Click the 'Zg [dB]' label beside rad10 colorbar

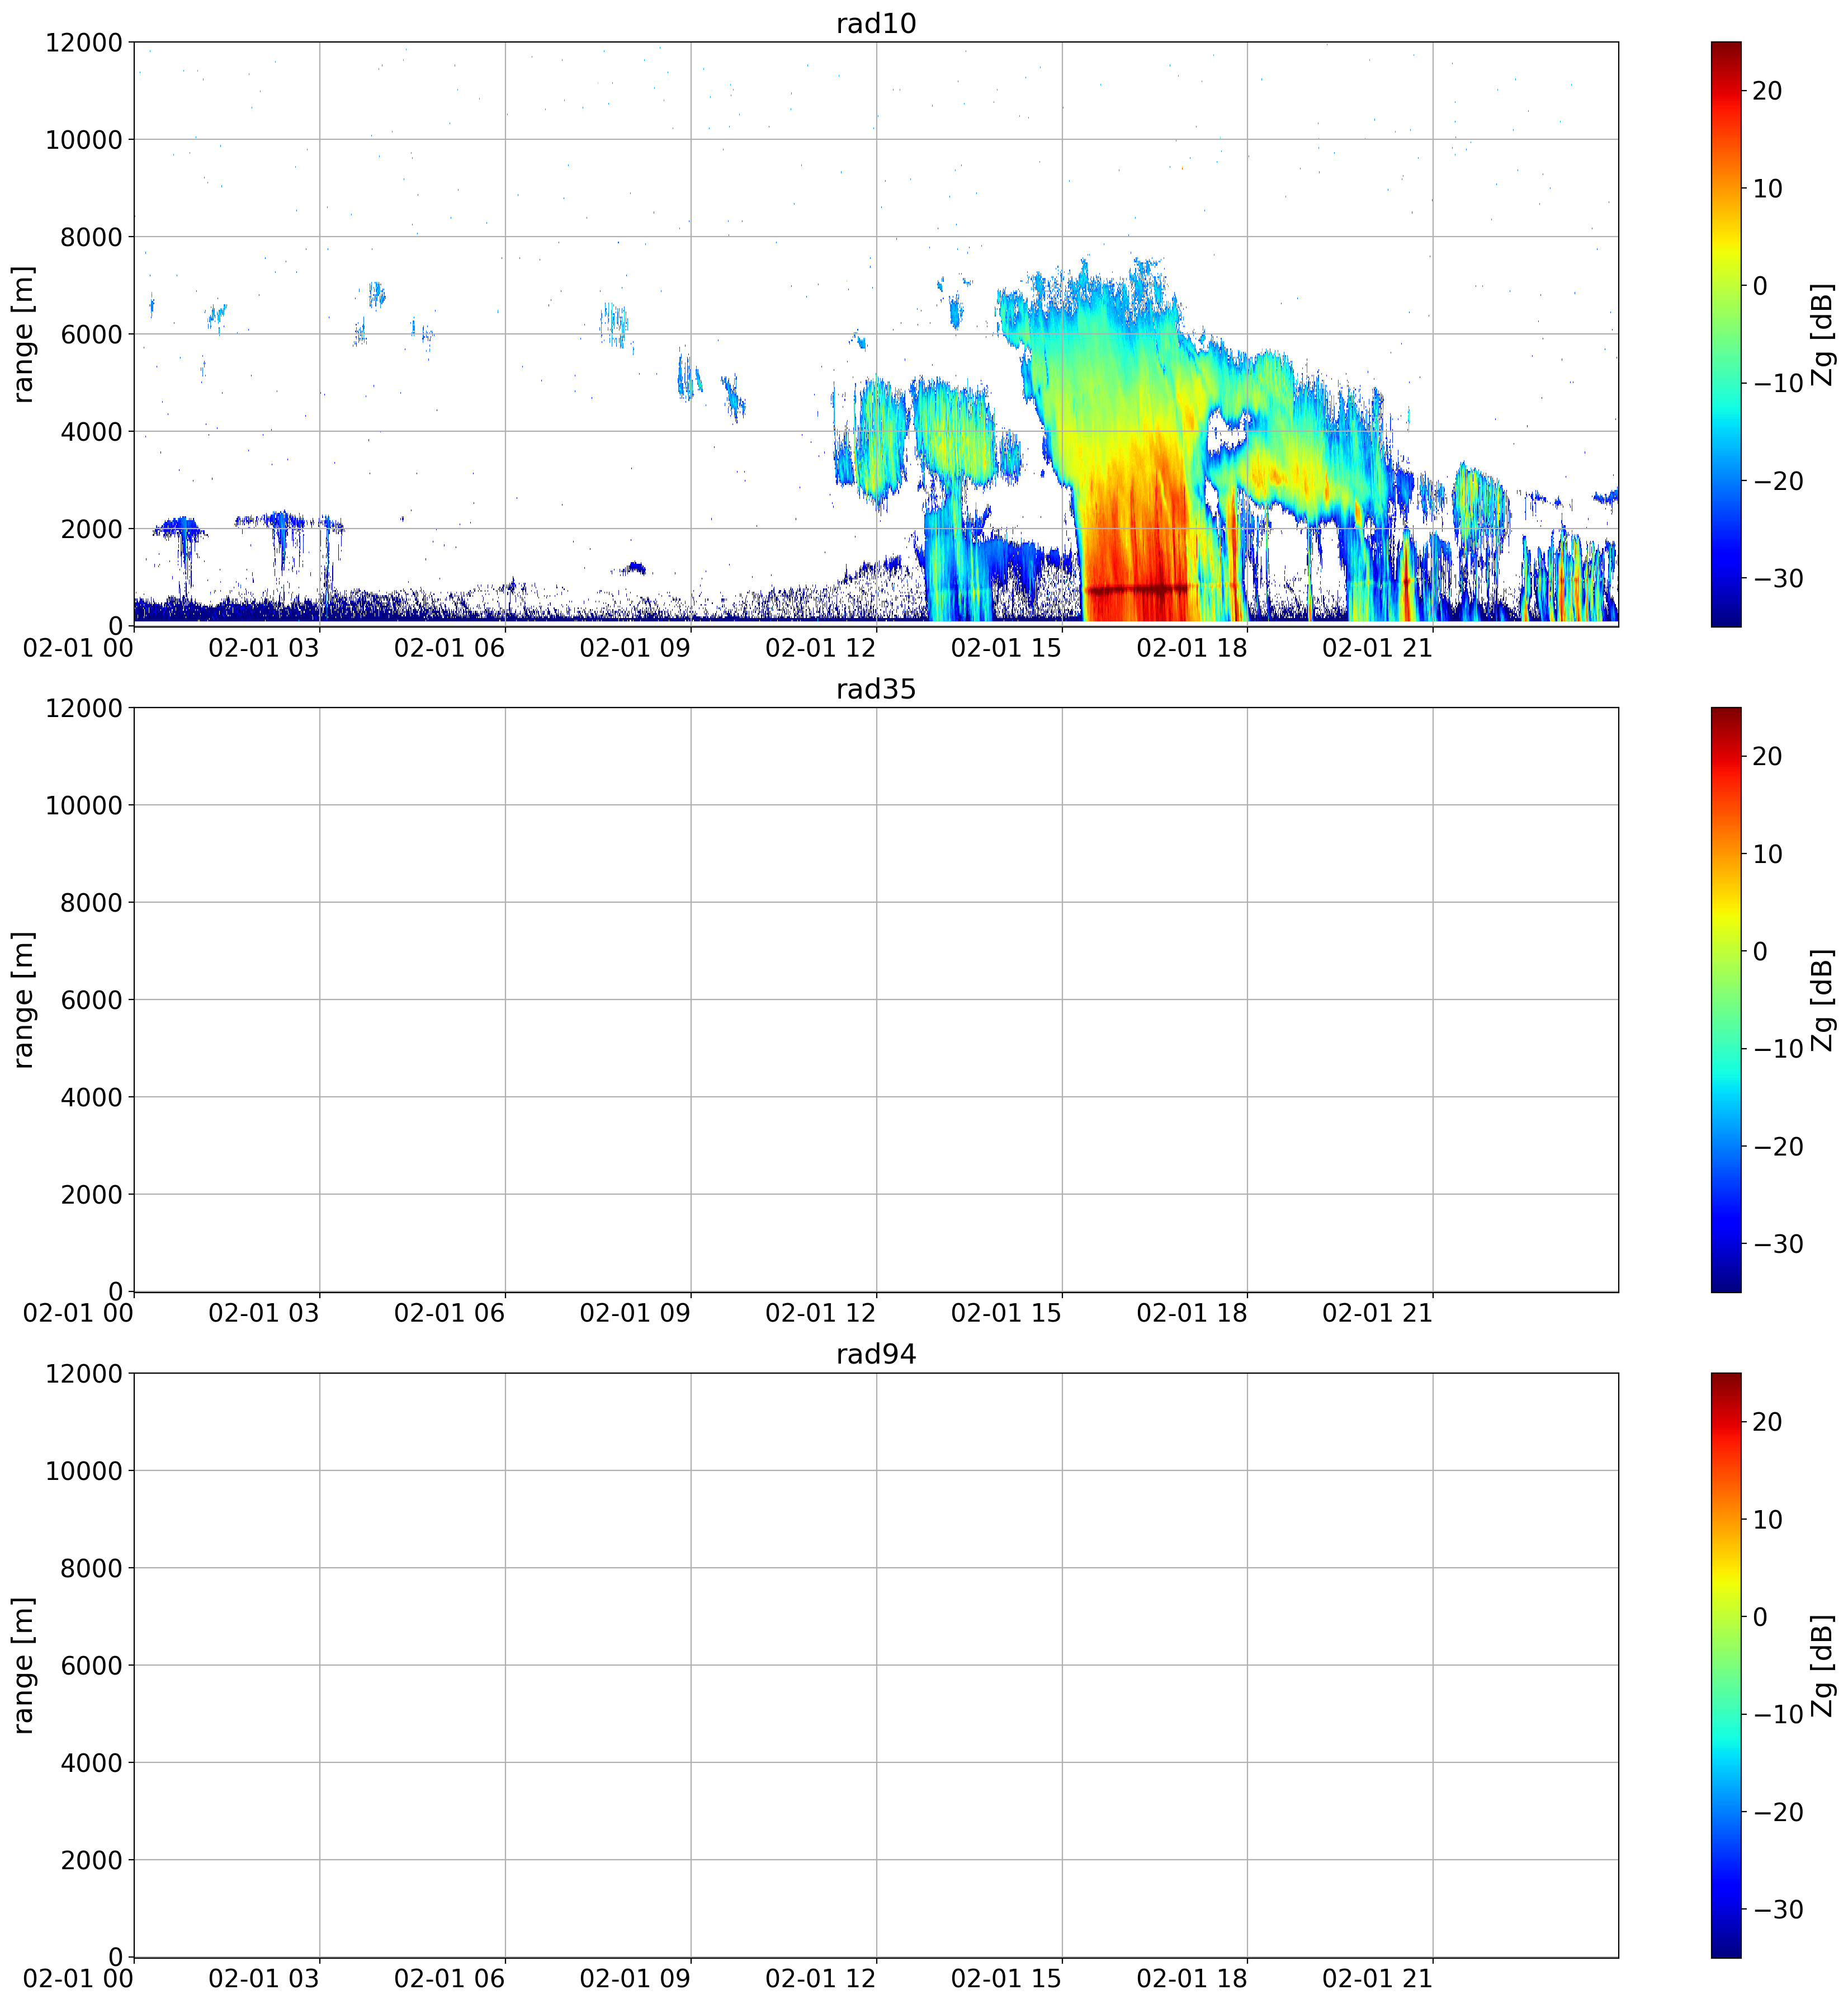(1823, 334)
